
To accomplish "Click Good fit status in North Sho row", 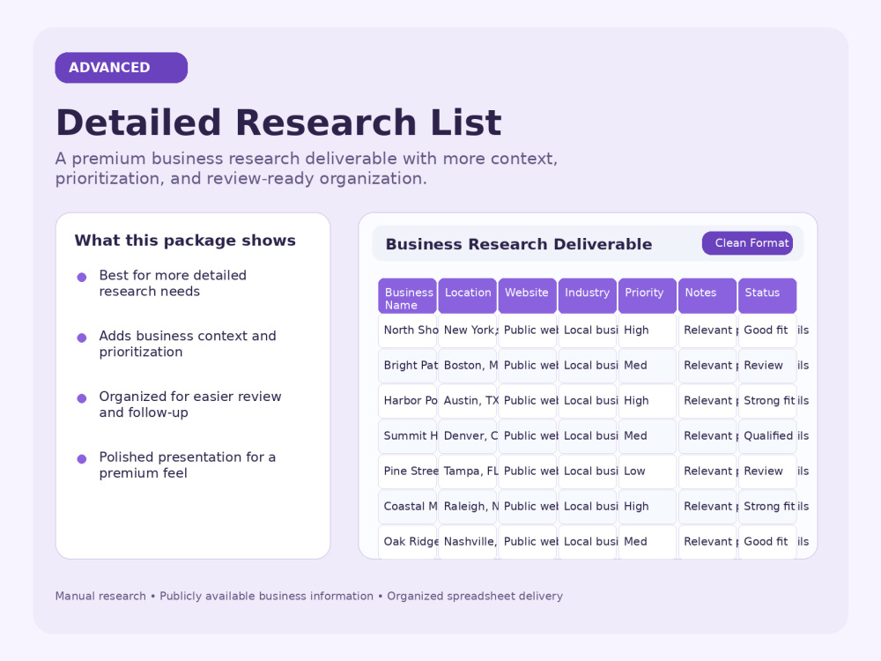I will 767,330.
